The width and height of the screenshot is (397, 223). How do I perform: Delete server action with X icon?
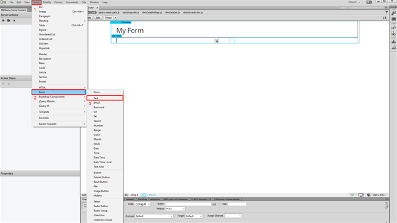coord(14,21)
